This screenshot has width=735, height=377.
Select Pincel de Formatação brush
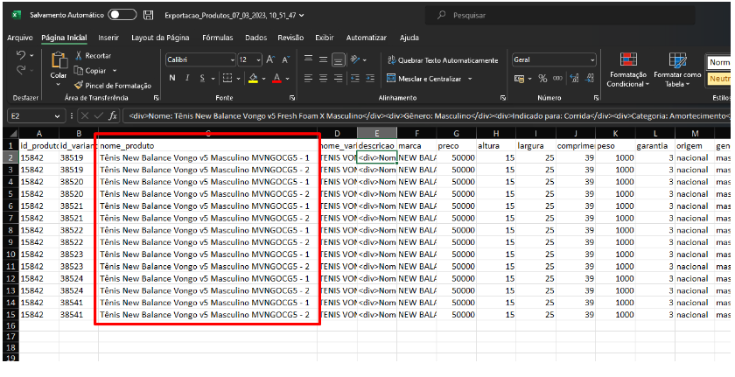113,86
